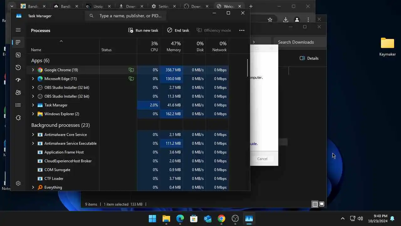Expand the Windows Explorer process group
This screenshot has height=226, width=401.
pyautogui.click(x=33, y=114)
